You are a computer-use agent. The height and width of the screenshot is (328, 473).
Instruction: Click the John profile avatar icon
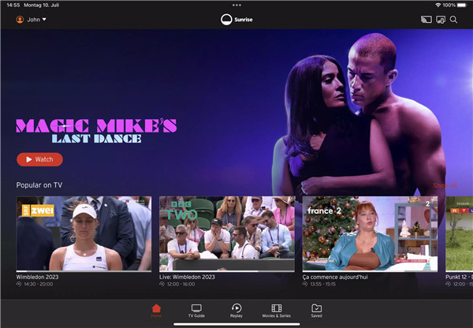(x=20, y=20)
